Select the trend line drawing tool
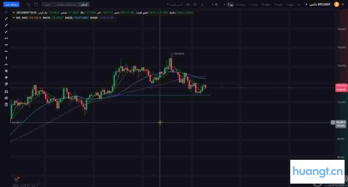The image size is (348, 187). tap(6, 19)
